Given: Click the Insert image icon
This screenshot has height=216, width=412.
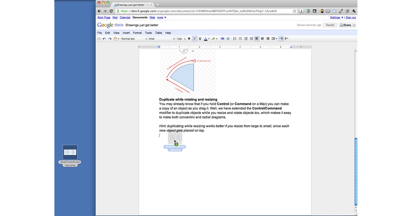Looking at the screenshot, I should 228,39.
